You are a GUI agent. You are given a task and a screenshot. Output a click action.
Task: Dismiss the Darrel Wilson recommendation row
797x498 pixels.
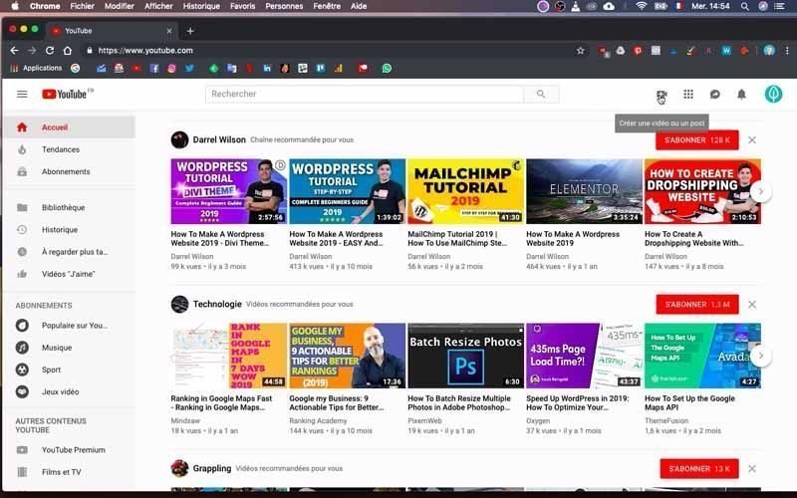pos(752,139)
